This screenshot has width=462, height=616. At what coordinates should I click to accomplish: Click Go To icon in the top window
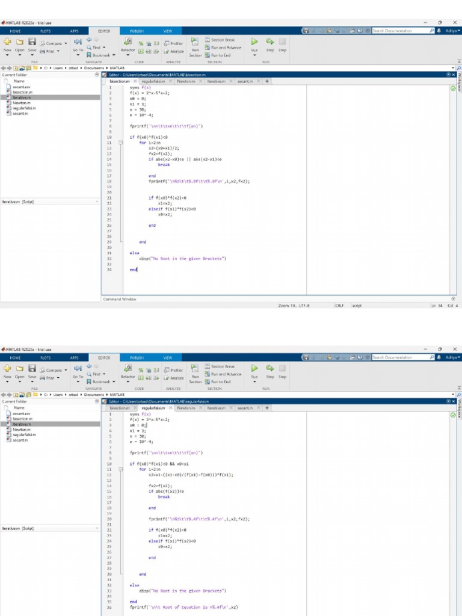pos(78,43)
